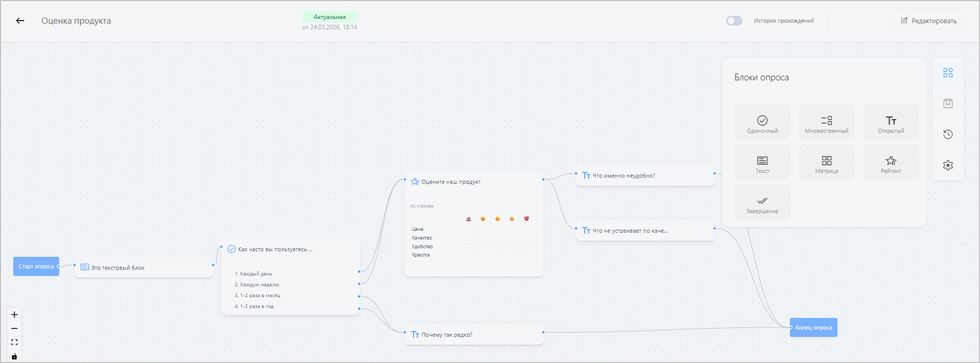Toggle the История прохождений switch
The width and height of the screenshot is (980, 363).
point(734,21)
